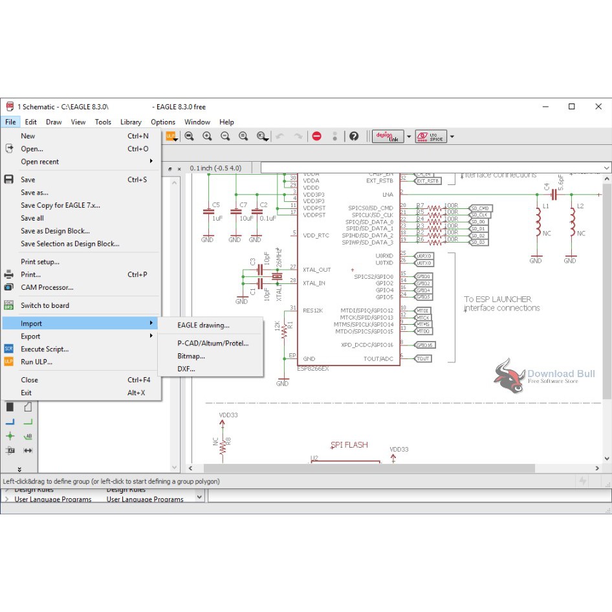Select the Dimension double-arrow tool

click(28, 450)
